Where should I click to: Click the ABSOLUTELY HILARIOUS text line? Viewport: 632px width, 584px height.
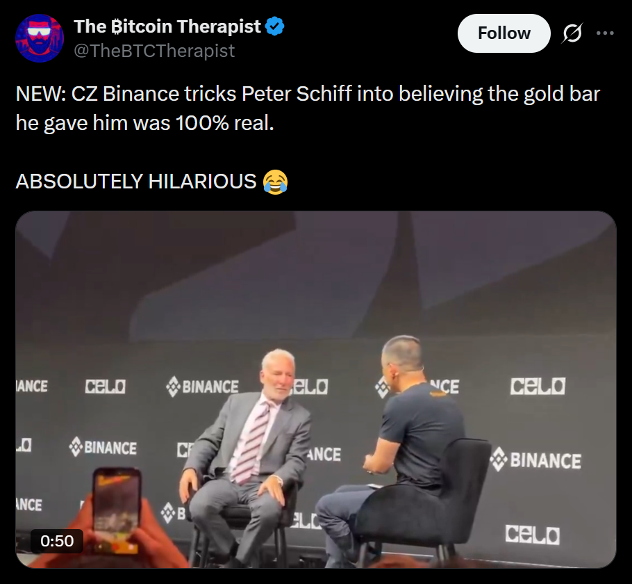pyautogui.click(x=136, y=181)
